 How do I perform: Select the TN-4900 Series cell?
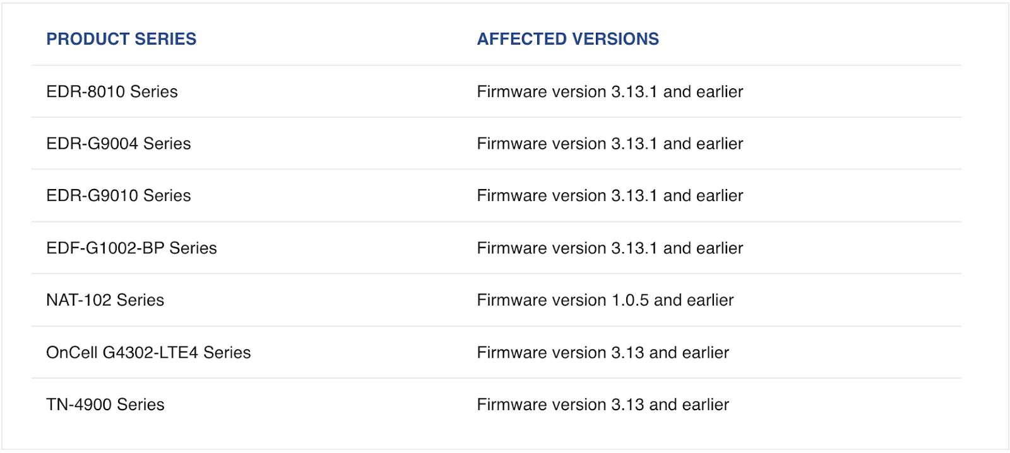[x=105, y=404]
